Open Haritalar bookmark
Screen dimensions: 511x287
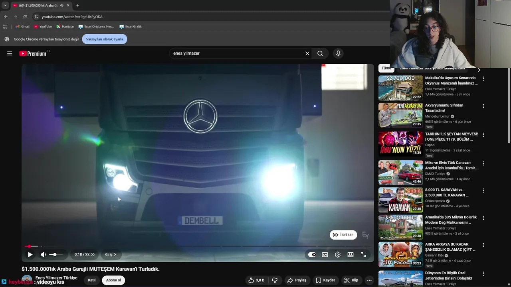point(65,27)
